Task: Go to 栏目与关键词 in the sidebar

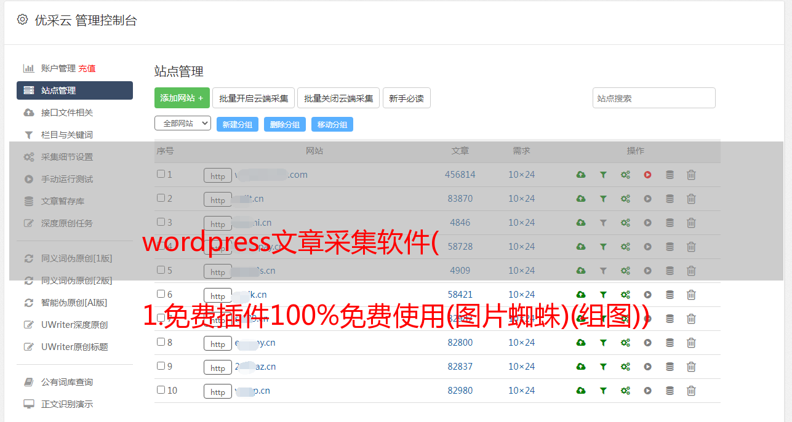Action: tap(67, 135)
